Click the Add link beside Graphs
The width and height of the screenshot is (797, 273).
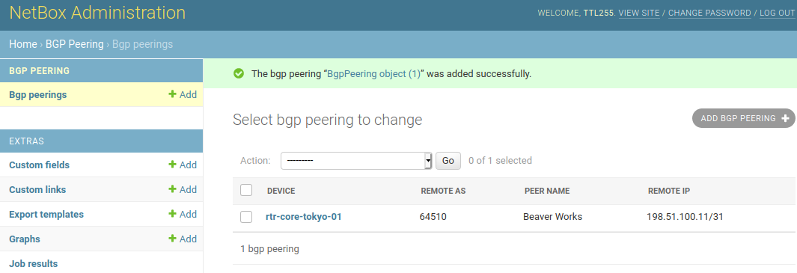pyautogui.click(x=183, y=239)
